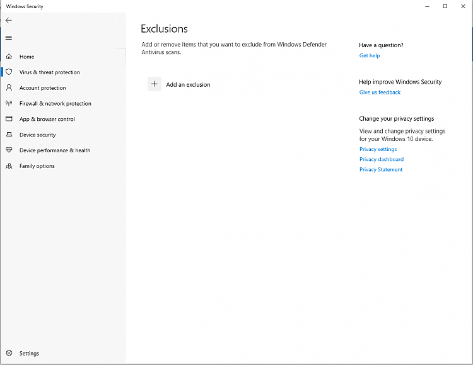This screenshot has width=473, height=365.
Task: Click the 'Have a question?' heading
Action: pyautogui.click(x=381, y=45)
